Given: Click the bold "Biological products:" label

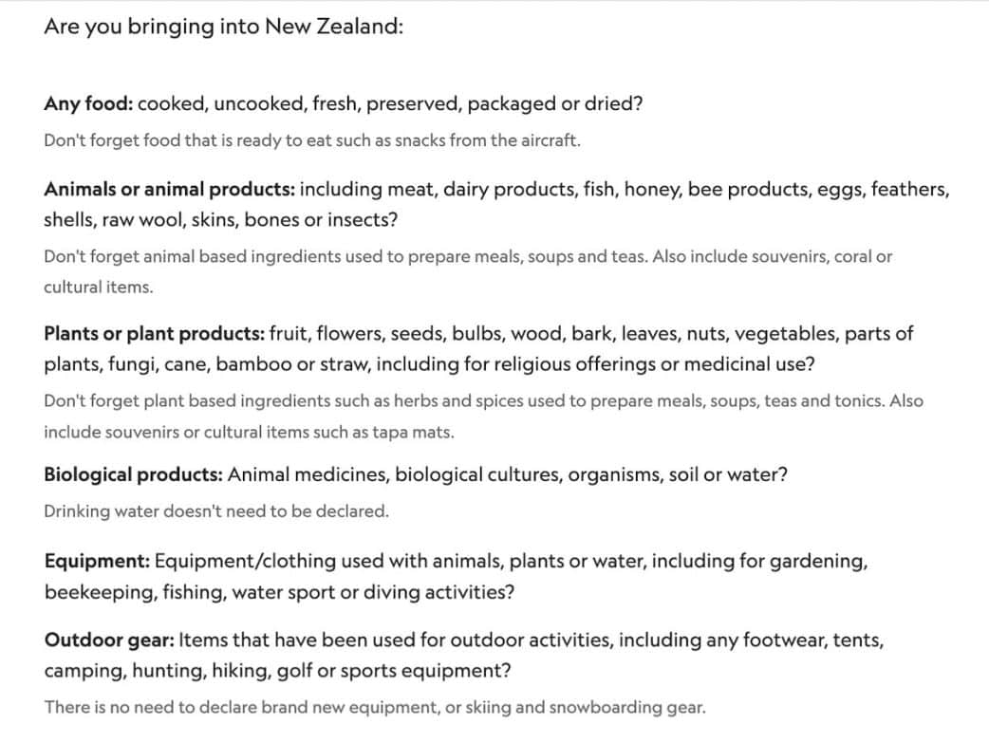Looking at the screenshot, I should coord(133,475).
